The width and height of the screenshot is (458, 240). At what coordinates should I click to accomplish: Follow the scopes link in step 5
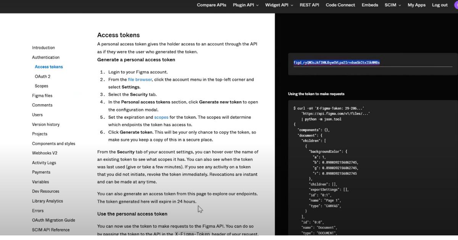(161, 117)
